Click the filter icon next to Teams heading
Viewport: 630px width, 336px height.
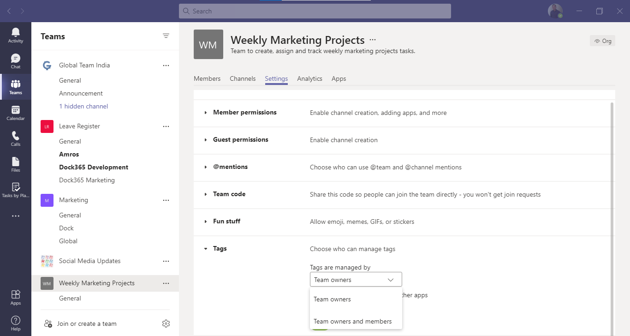pos(166,36)
